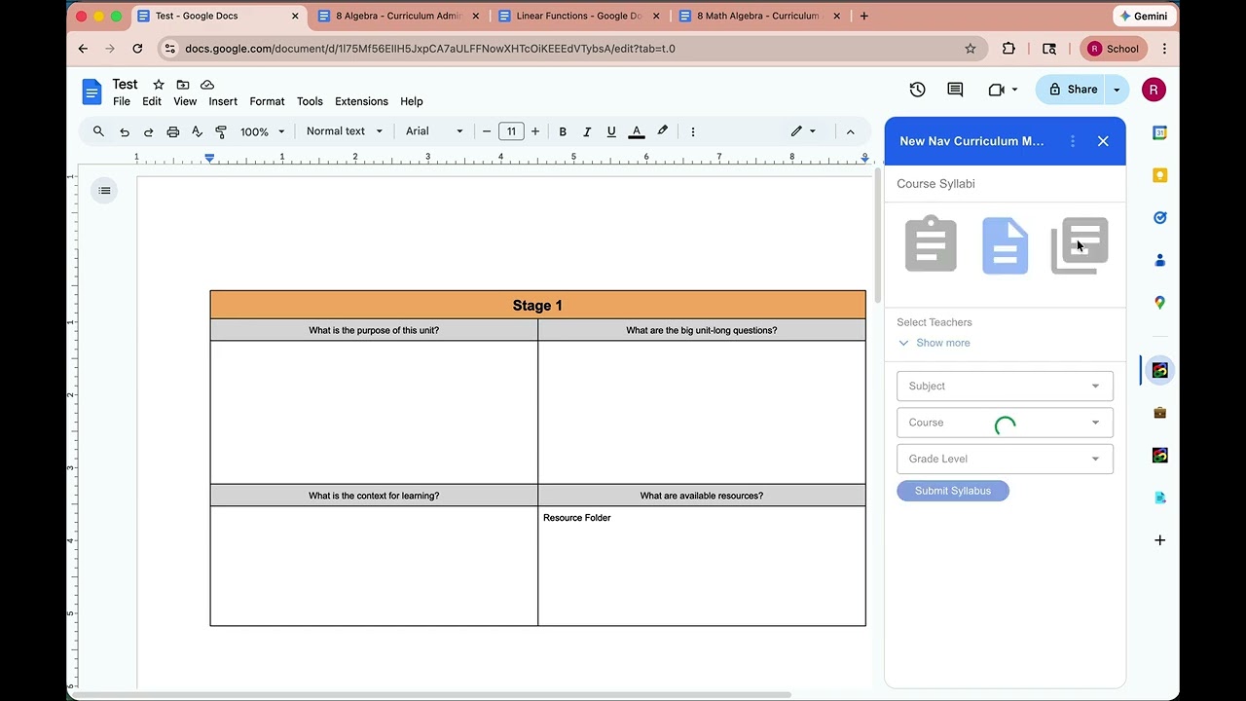
Task: Click the Print icon in toolbar
Action: tap(172, 131)
